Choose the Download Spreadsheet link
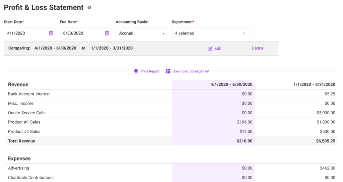Image resolution: width=343 pixels, height=182 pixels. tap(191, 71)
